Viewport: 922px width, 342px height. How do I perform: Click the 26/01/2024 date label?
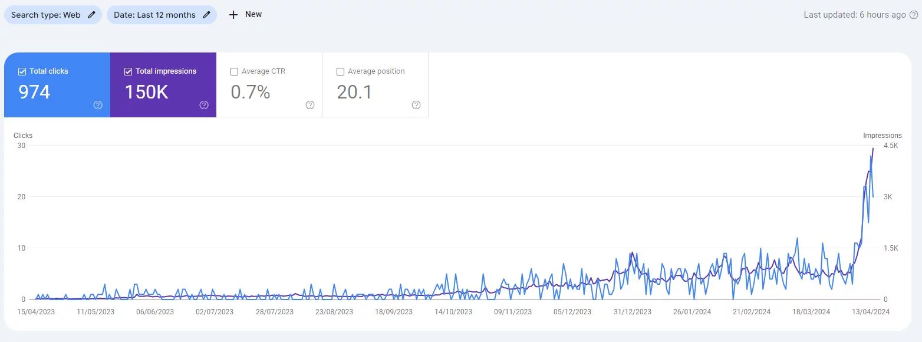pyautogui.click(x=692, y=312)
